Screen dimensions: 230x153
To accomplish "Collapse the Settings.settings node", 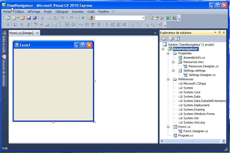I will click(x=173, y=71).
